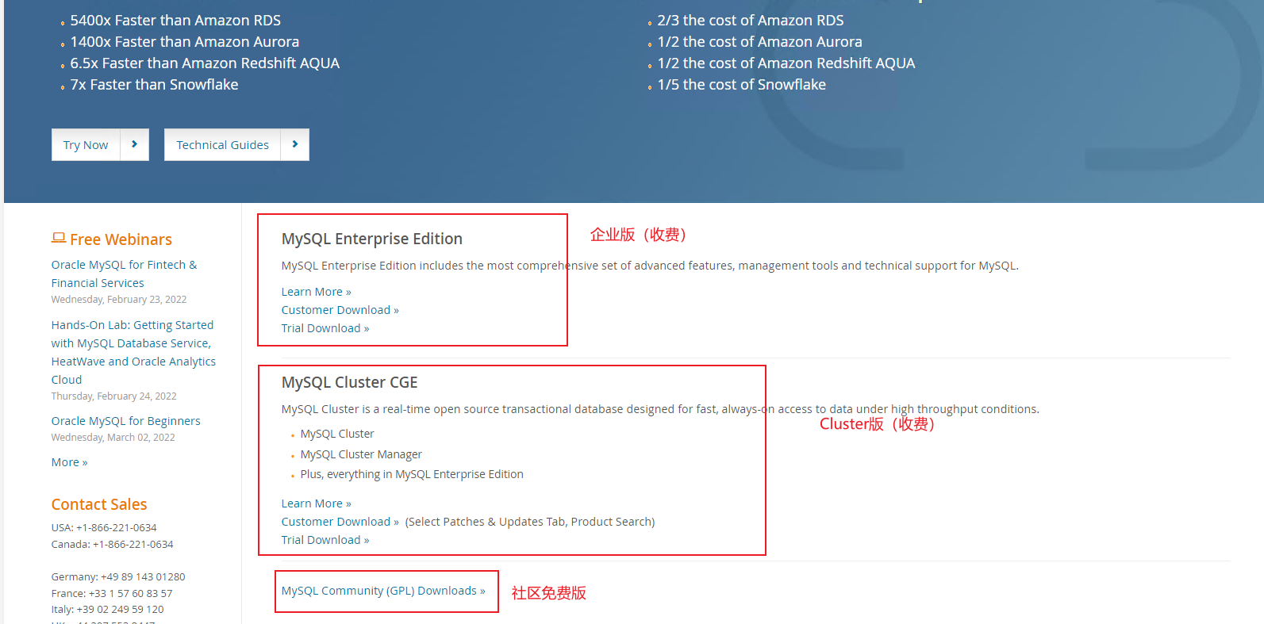Open the Technical Guides button
The width and height of the screenshot is (1264, 624).
pyautogui.click(x=222, y=144)
